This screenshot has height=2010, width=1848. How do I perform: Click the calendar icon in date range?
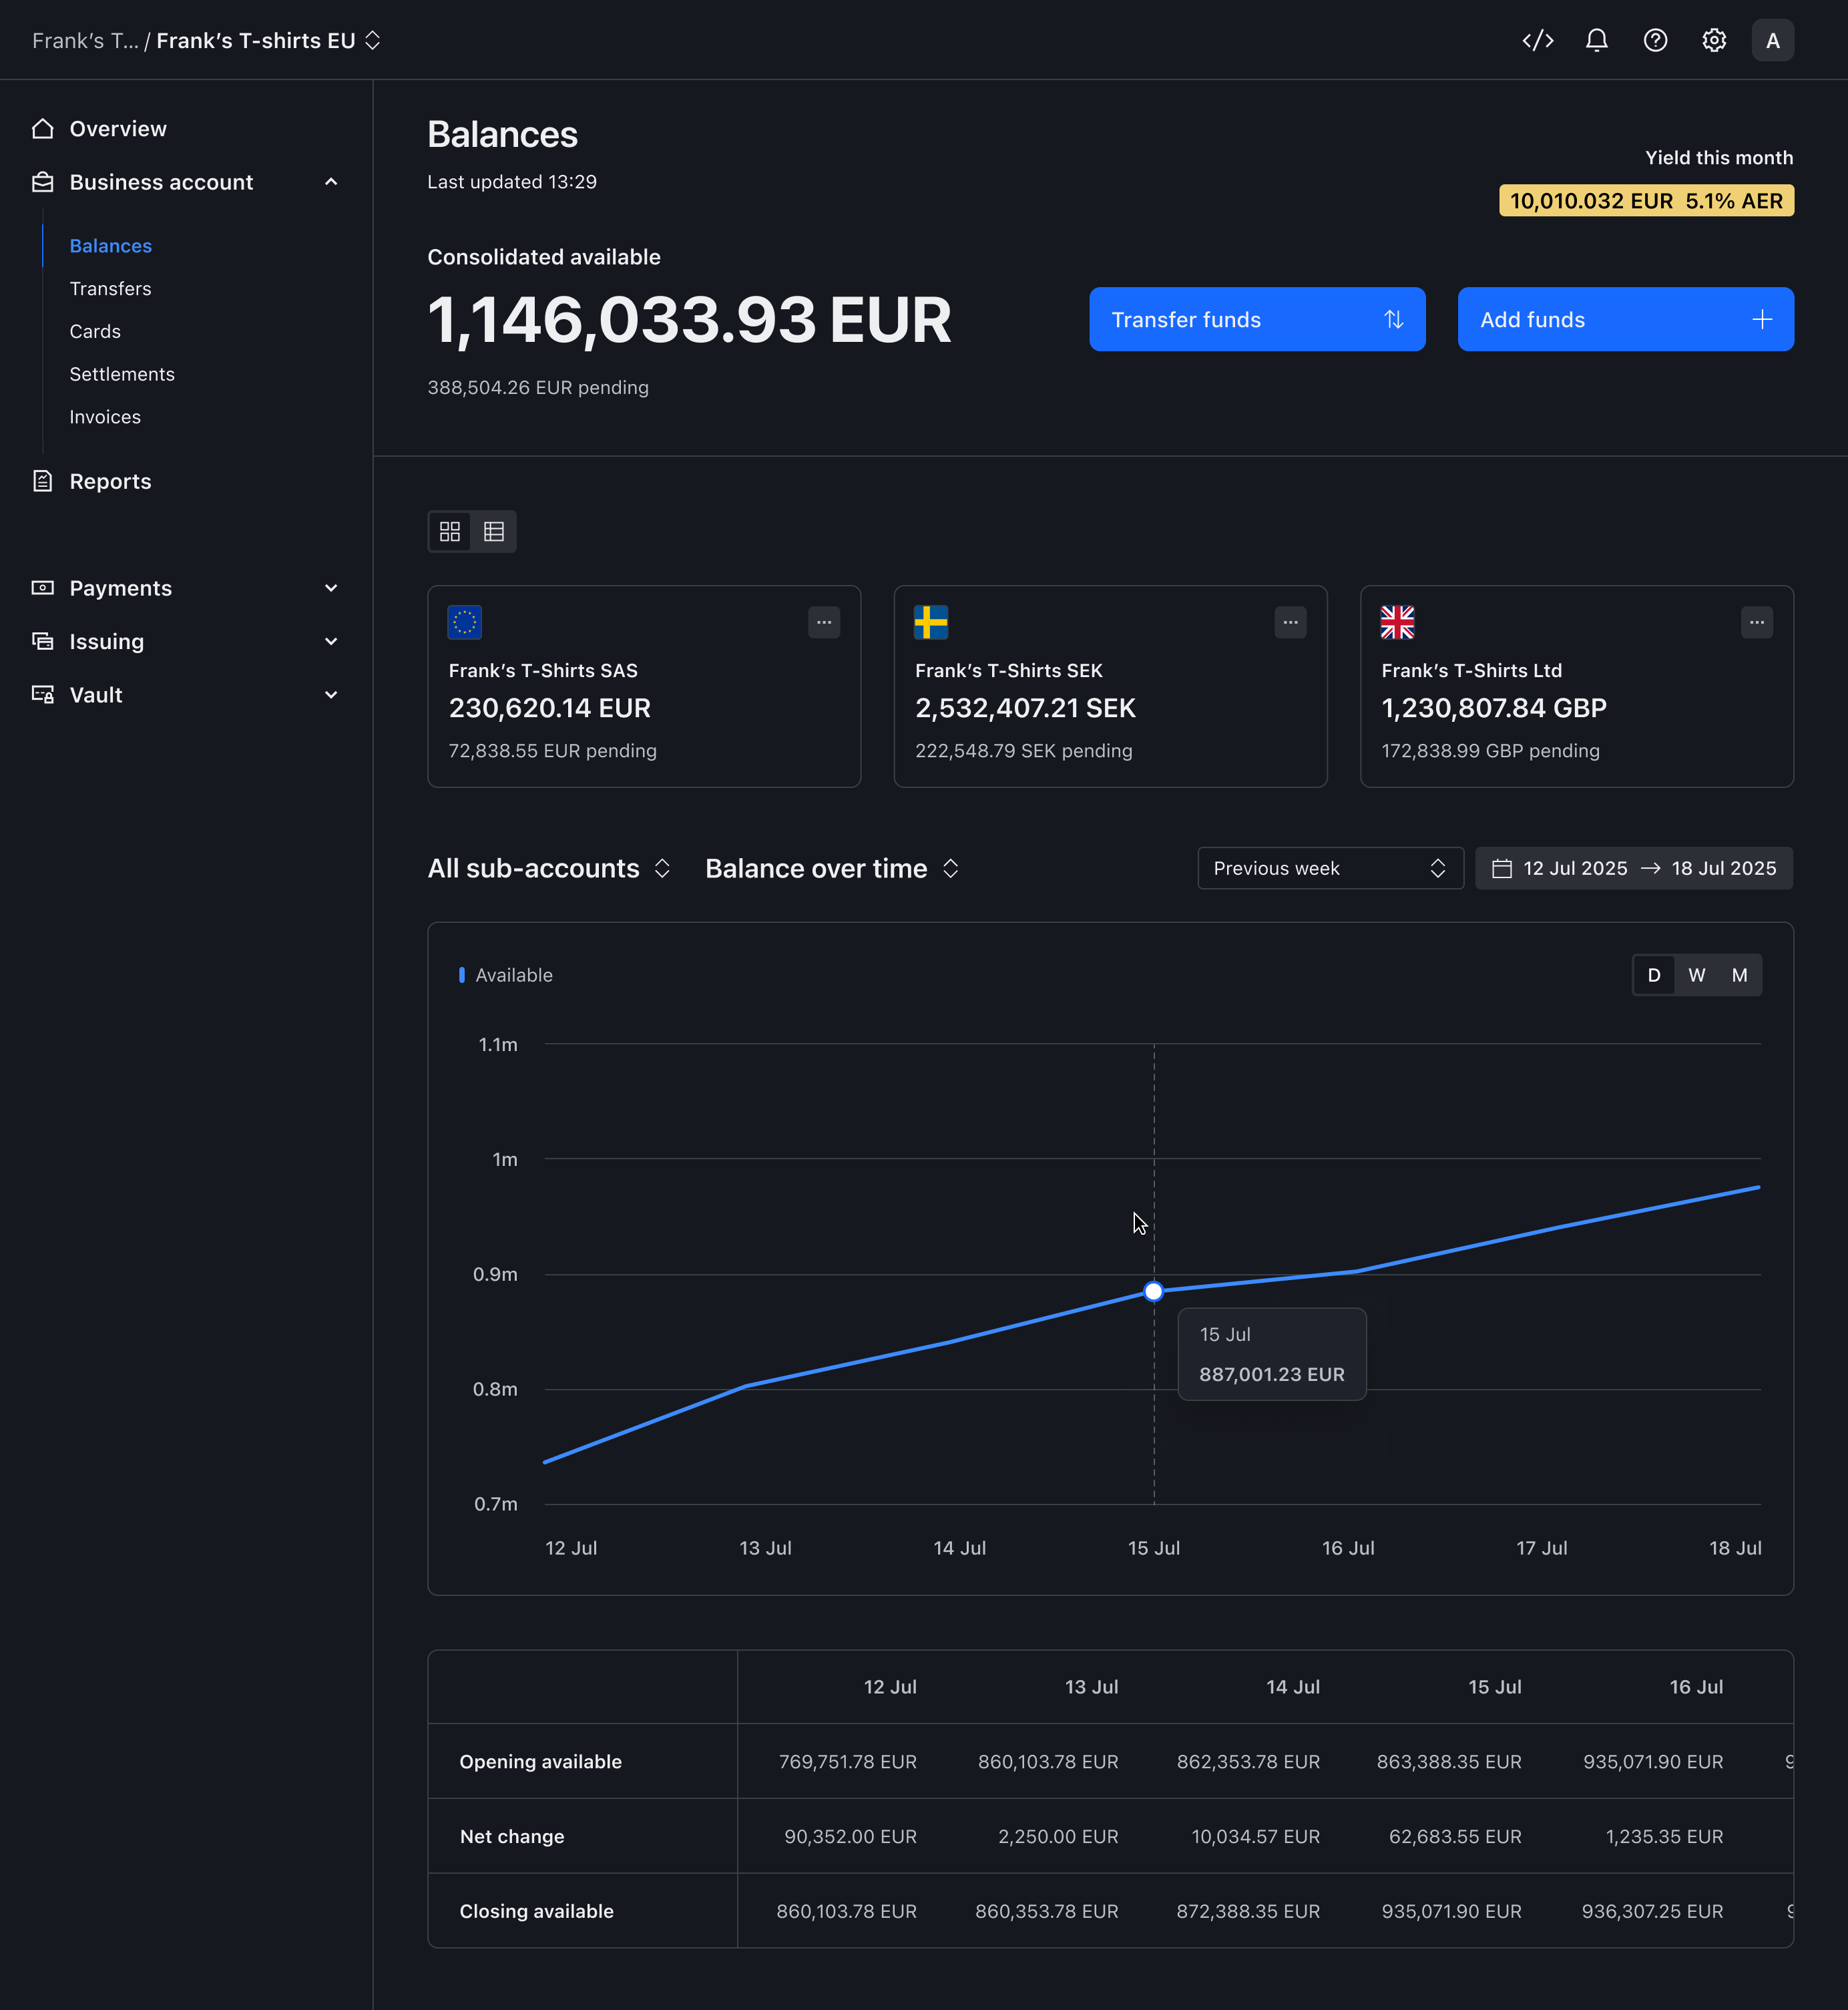coord(1501,868)
